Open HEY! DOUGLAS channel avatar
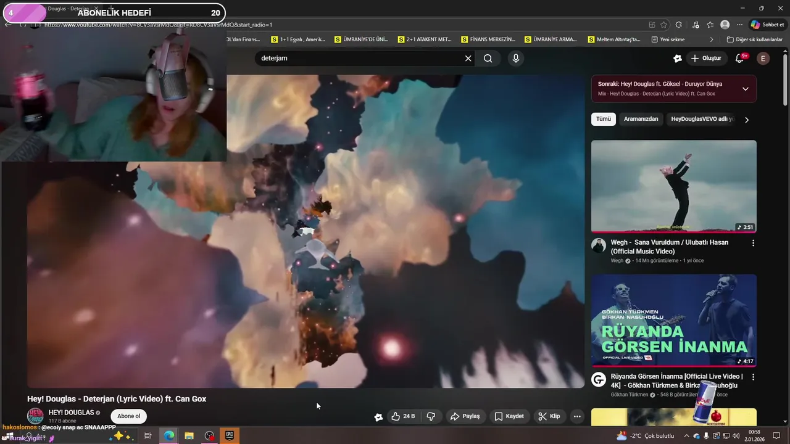Viewport: 790px width, 444px height. coord(35,416)
